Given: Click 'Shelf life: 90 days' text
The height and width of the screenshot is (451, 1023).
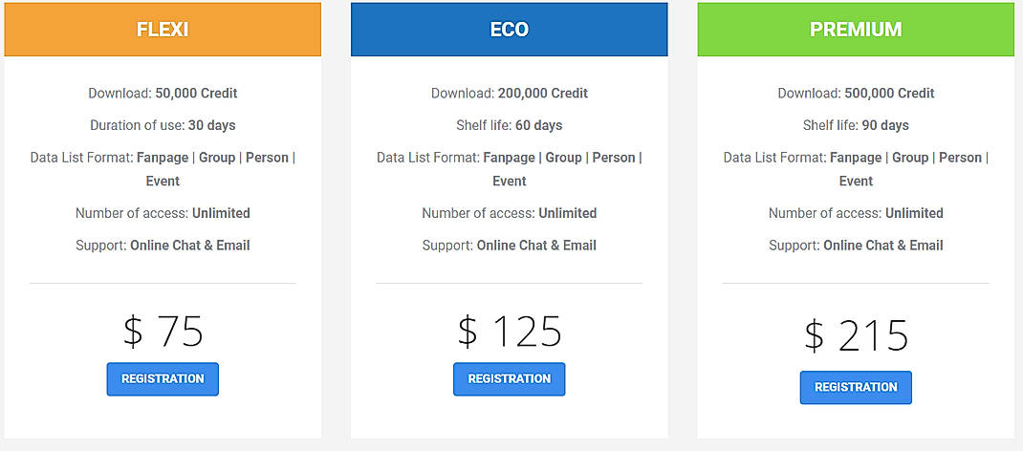Looking at the screenshot, I should [x=856, y=125].
